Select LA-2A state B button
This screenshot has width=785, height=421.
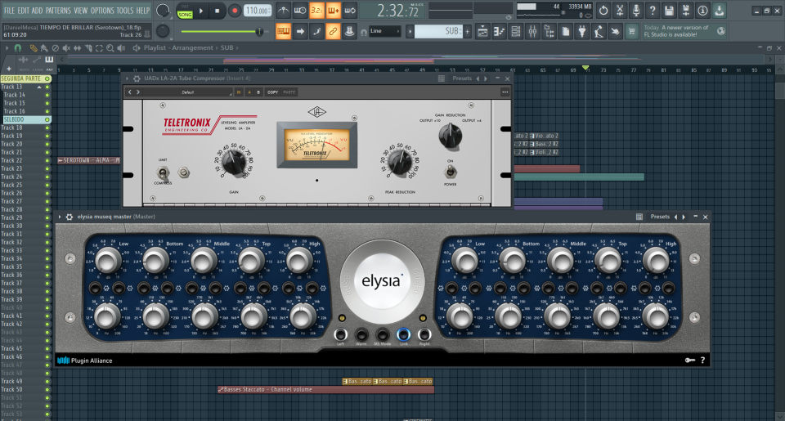click(258, 92)
